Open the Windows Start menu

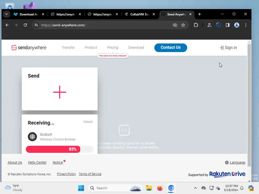(81, 188)
